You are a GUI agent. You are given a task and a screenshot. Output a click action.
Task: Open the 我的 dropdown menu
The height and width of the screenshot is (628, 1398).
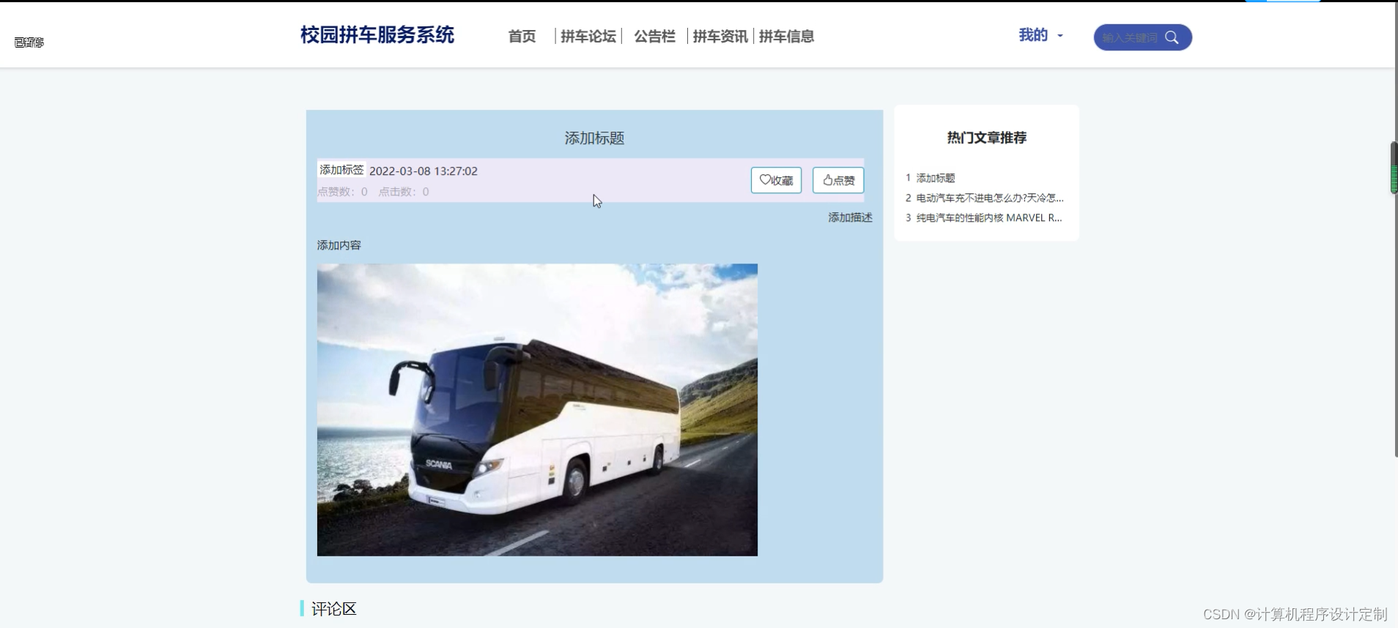point(1033,35)
